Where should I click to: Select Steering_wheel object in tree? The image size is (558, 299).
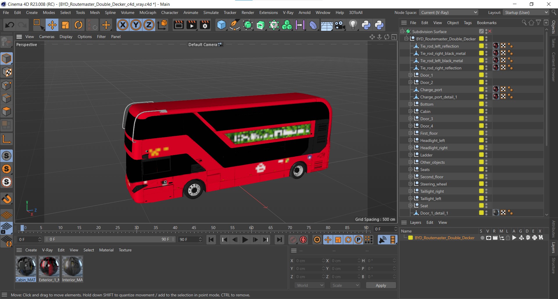433,184
